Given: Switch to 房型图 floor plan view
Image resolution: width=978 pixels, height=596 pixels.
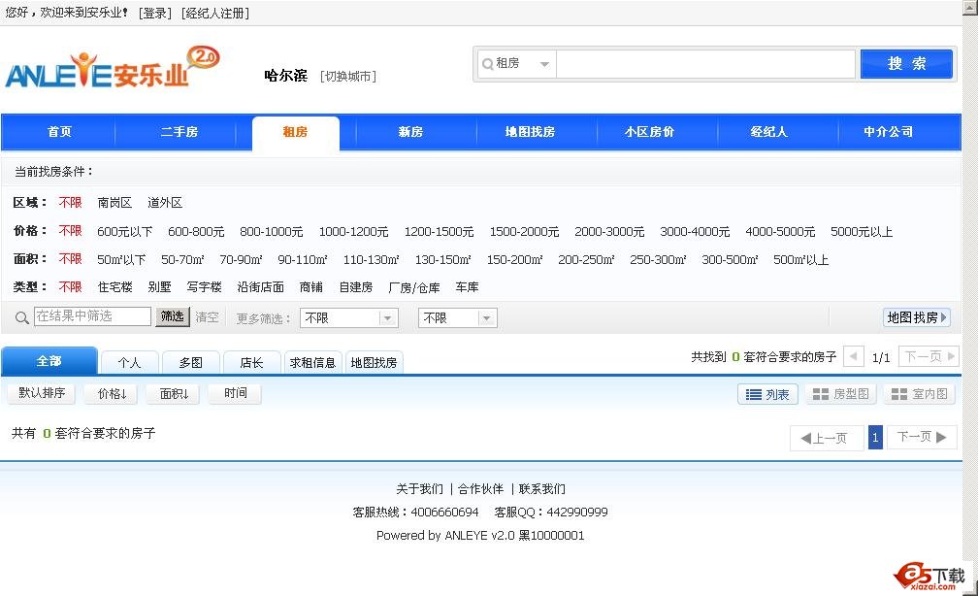Looking at the screenshot, I should click(x=841, y=394).
